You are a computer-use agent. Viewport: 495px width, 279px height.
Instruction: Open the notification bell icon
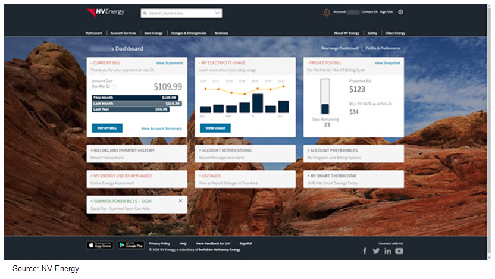(327, 12)
